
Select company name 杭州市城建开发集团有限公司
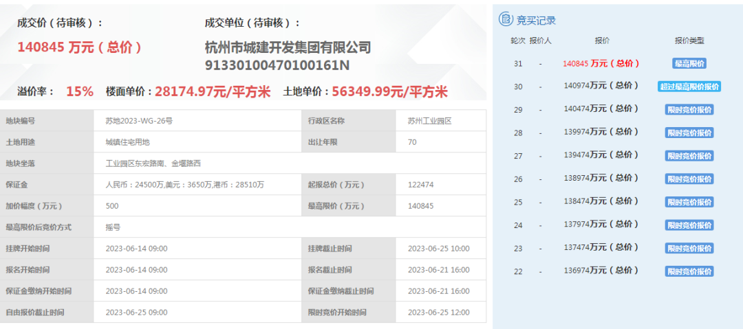coord(288,47)
